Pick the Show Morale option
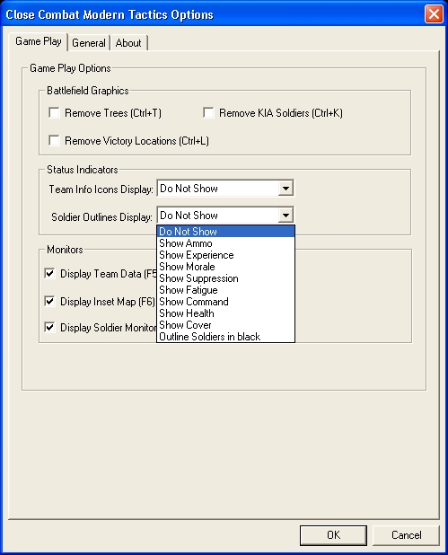Screen dimensions: 448x555 pyautogui.click(x=225, y=267)
